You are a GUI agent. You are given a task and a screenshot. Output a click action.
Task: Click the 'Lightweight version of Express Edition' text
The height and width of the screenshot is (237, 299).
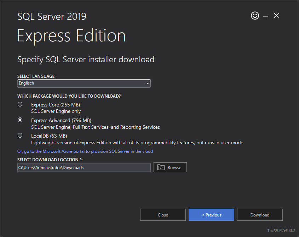click(137, 143)
